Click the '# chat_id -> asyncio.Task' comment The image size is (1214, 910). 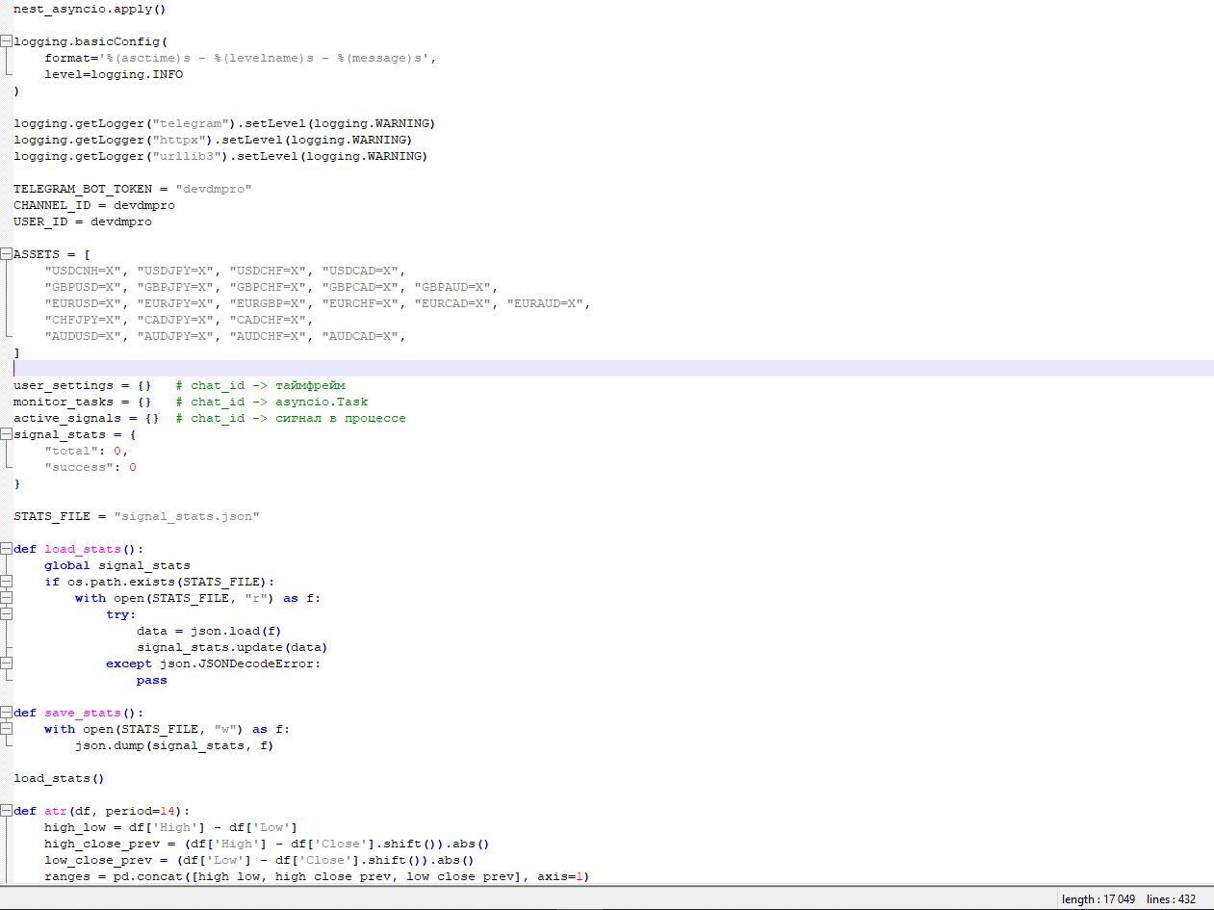(271, 402)
